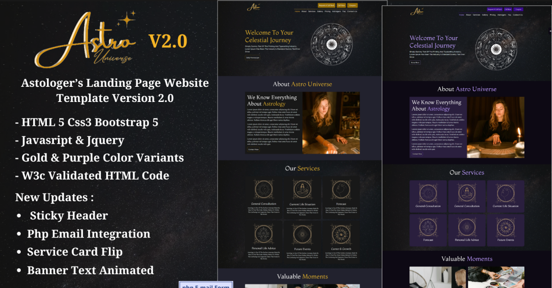The width and height of the screenshot is (552, 288).
Task: Click gold 'Coupon' header button
Action: coord(353,6)
